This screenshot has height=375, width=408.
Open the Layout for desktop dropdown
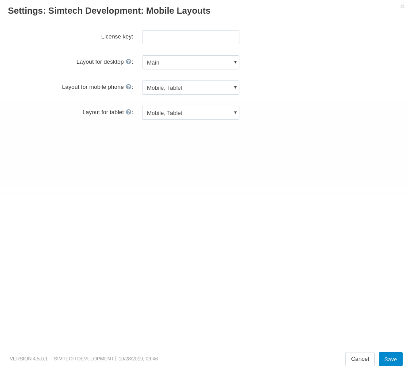click(190, 62)
